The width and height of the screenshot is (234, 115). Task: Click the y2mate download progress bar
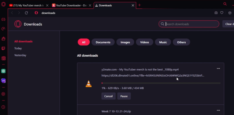(x=161, y=83)
